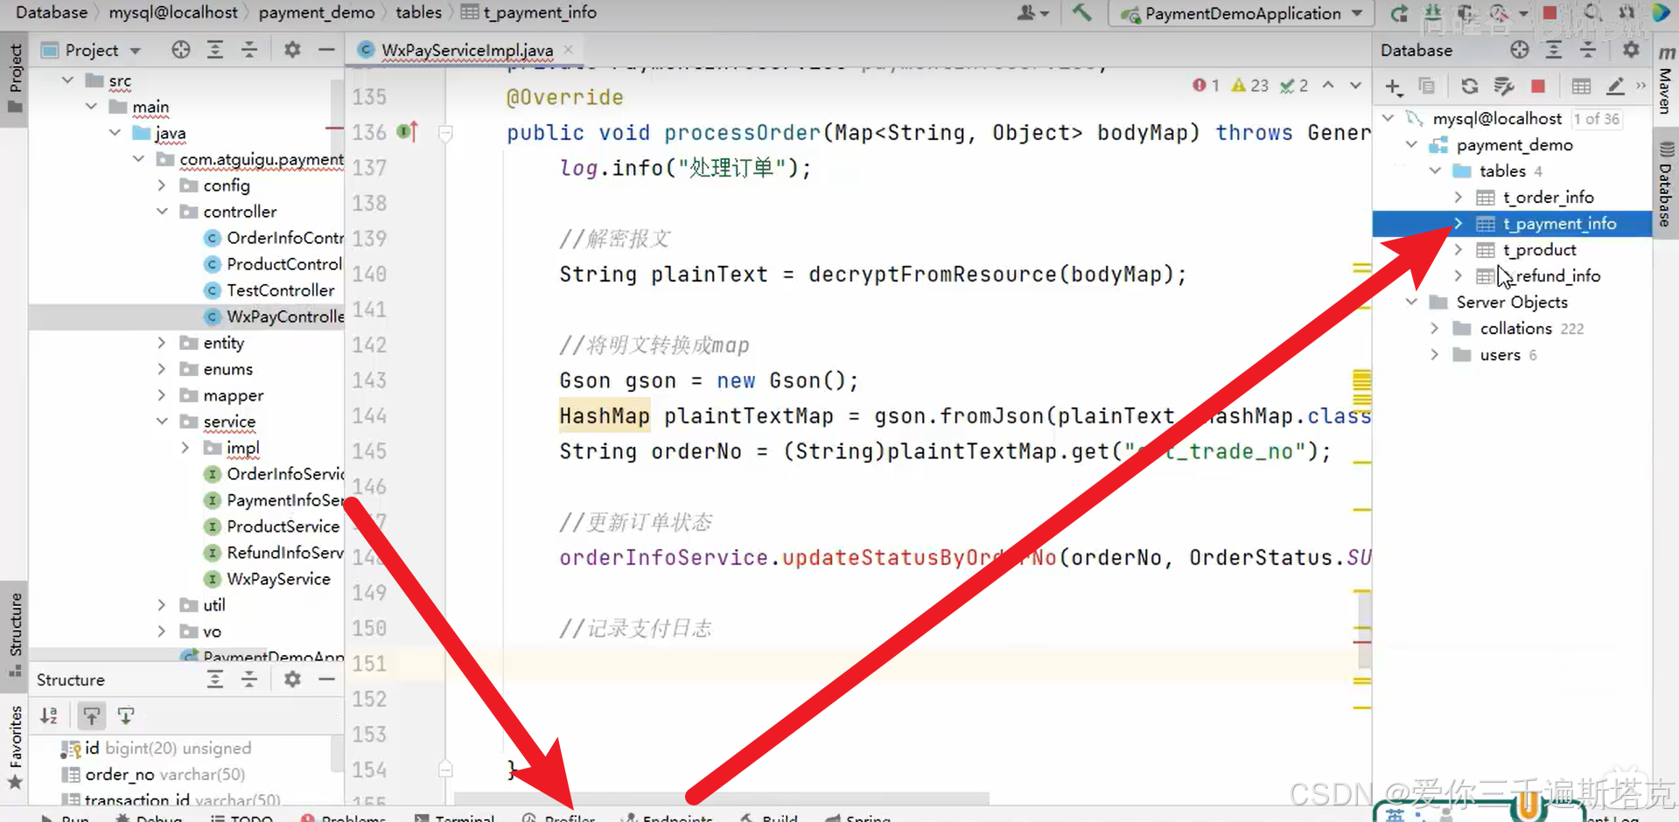Screen dimensions: 1679x822
Task: Open Database panel settings gear
Action: [1631, 50]
